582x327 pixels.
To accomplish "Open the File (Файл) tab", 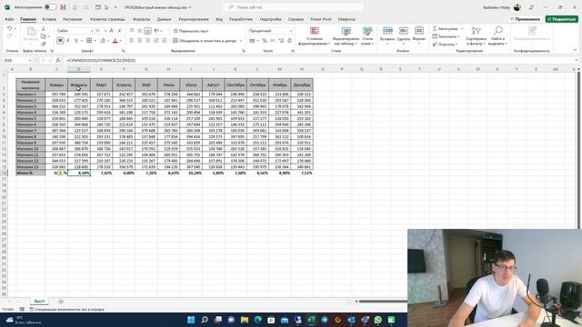I will [x=9, y=19].
